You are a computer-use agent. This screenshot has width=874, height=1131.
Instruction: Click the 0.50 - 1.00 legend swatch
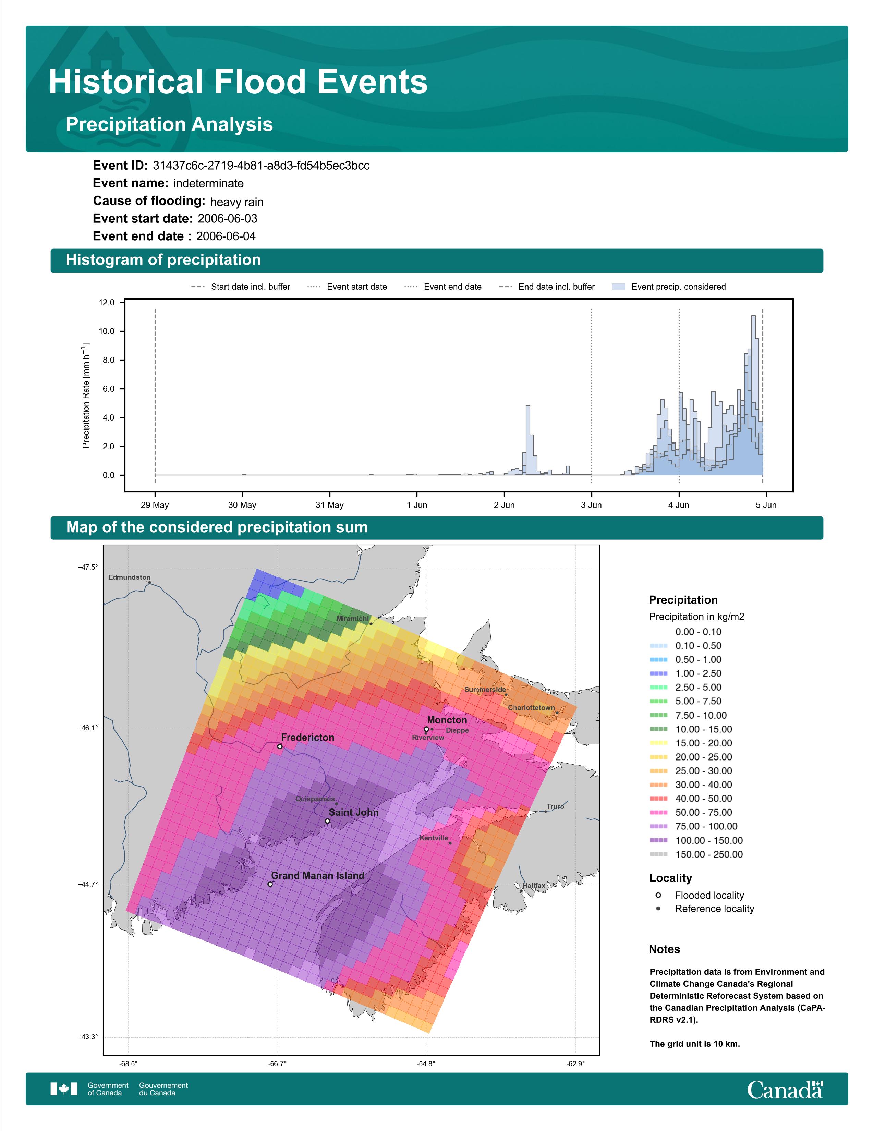(658, 660)
